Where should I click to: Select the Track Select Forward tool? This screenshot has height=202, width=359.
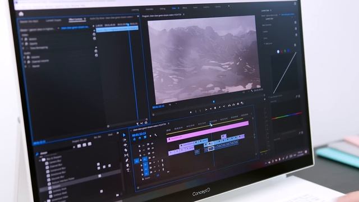click(125, 140)
